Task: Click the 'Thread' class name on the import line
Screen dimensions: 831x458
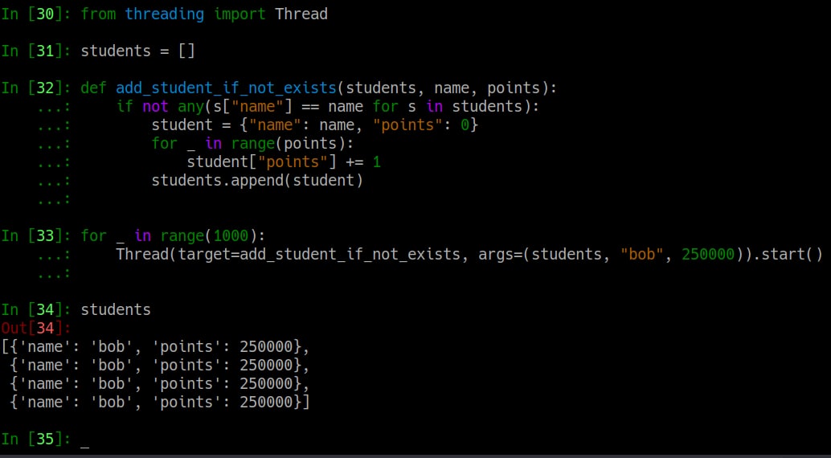Action: tap(301, 14)
